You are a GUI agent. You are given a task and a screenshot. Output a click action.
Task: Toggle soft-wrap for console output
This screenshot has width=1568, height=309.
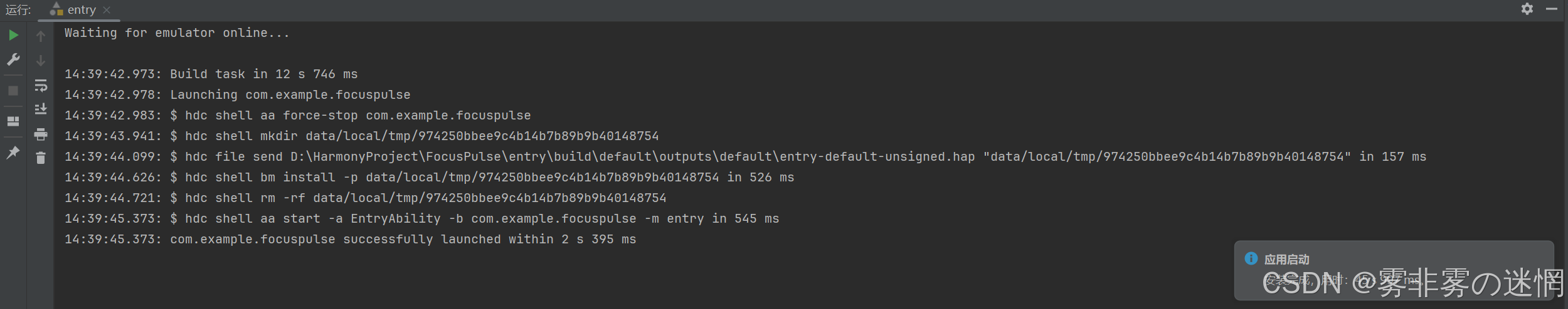tap(41, 85)
